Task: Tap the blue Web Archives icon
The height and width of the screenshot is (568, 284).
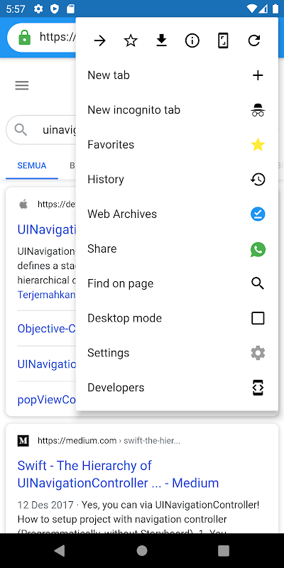Action: (258, 214)
